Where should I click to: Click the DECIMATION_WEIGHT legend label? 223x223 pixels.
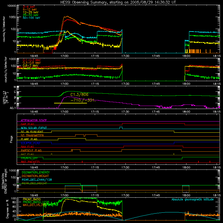[35, 176]
